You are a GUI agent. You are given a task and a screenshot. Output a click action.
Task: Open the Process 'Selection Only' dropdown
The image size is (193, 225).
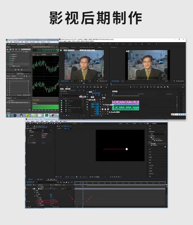[26, 95]
